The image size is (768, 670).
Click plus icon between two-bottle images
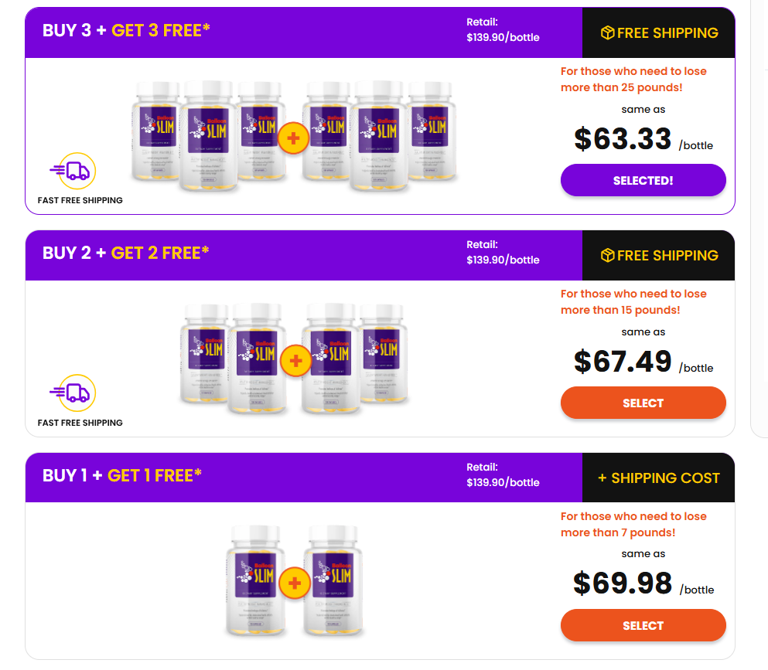294,583
